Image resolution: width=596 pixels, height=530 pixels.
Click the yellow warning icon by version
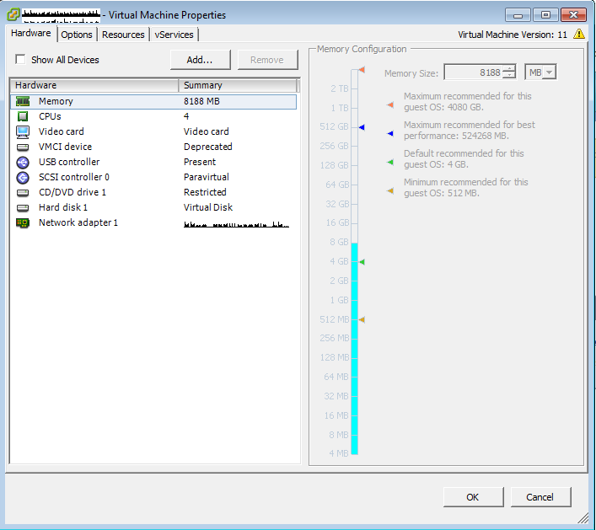click(x=578, y=35)
